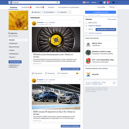Open the help question mark icon

pos(113,3)
